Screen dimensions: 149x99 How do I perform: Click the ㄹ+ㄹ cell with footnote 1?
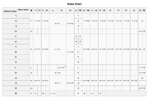coord(62,68)
